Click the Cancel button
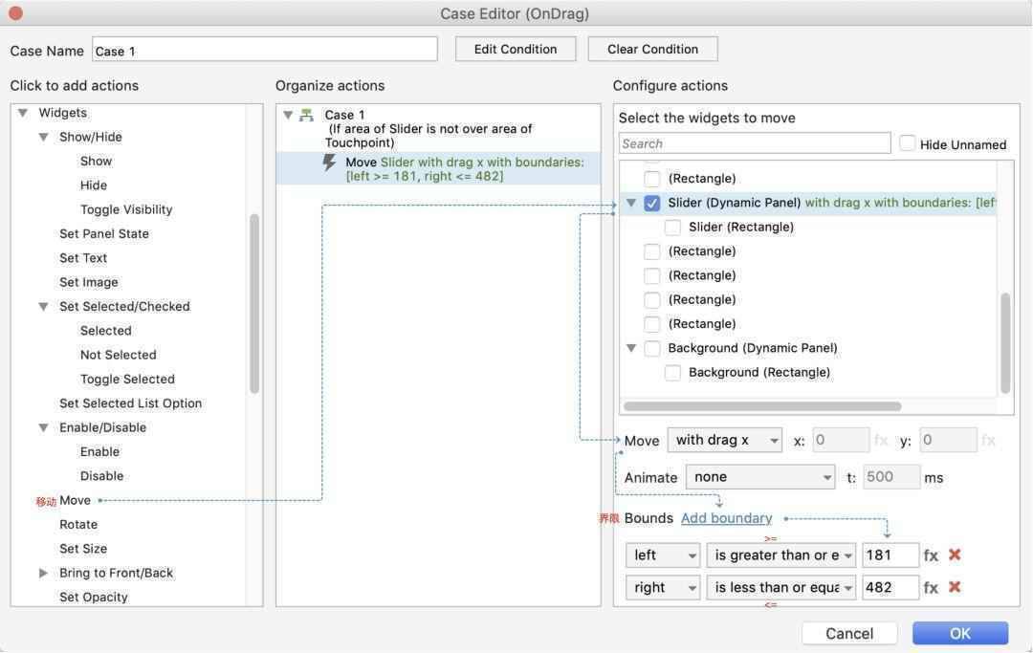Image resolution: width=1033 pixels, height=653 pixels. [849, 634]
